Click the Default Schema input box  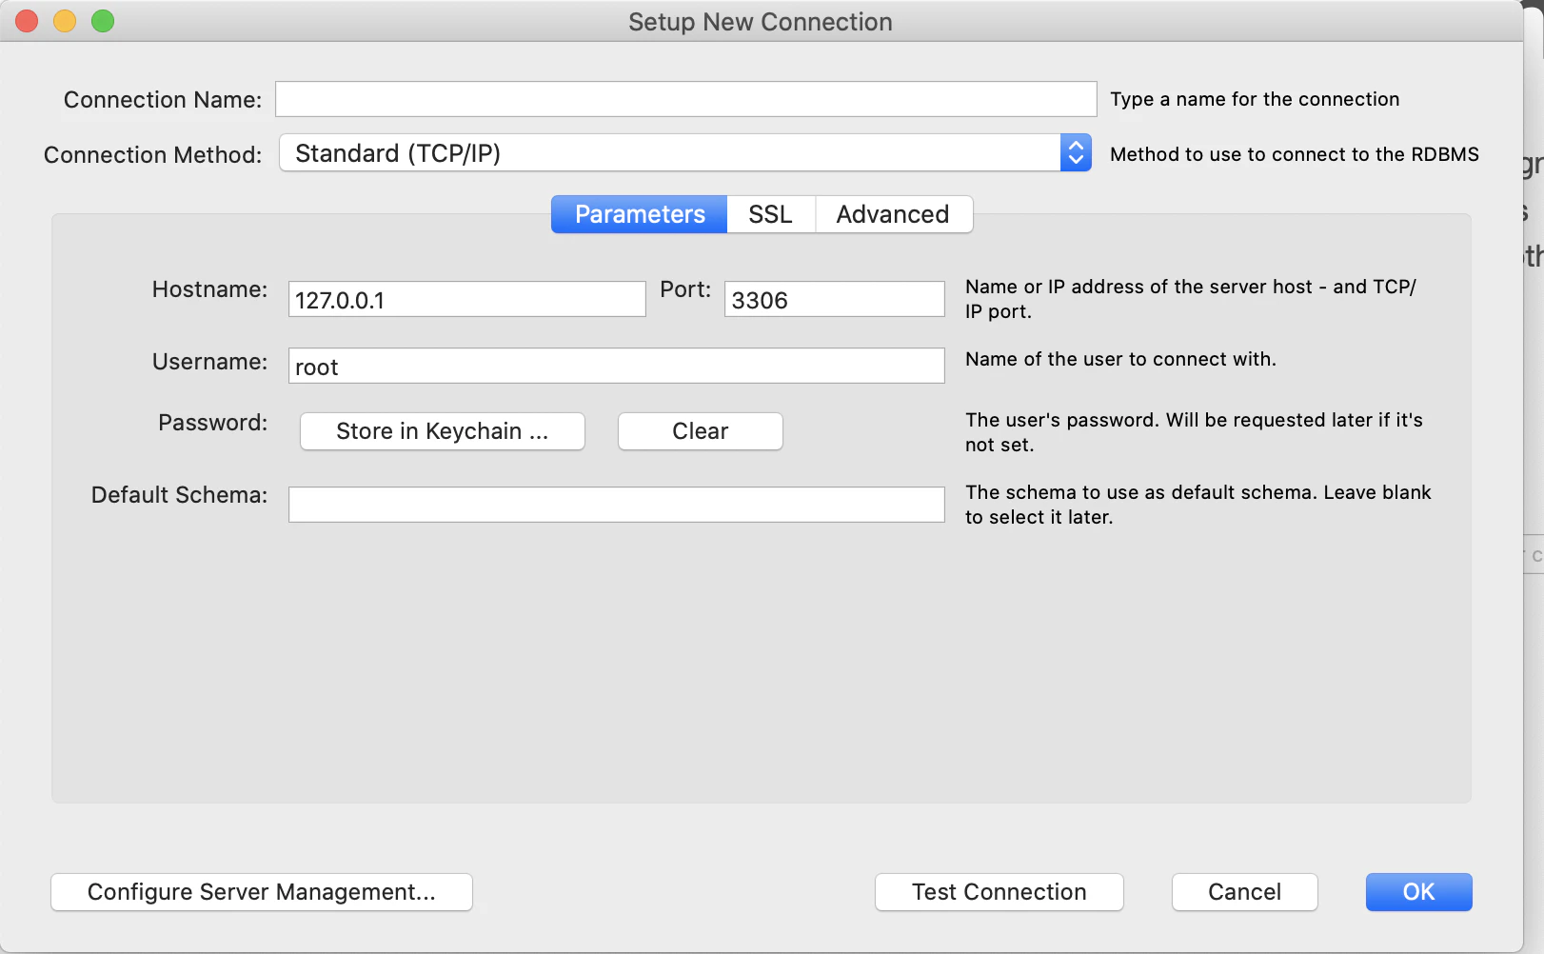pyautogui.click(x=616, y=505)
